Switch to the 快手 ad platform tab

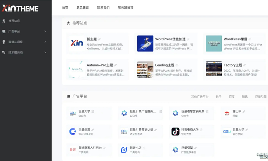coord(218,97)
